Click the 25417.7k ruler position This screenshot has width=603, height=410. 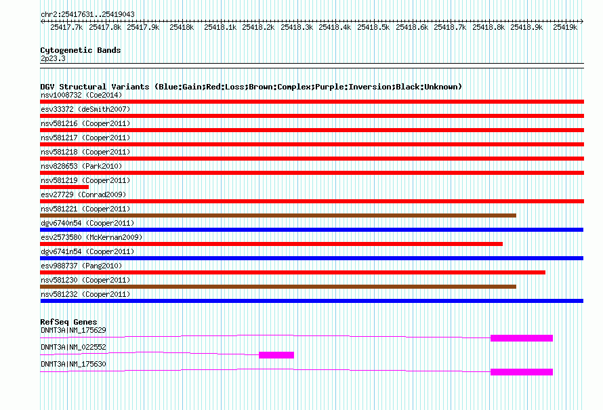[x=66, y=27]
